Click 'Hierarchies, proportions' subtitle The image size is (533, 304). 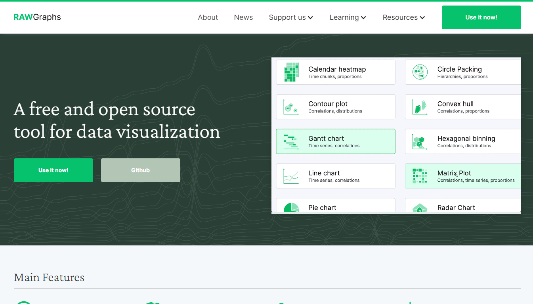tap(462, 77)
